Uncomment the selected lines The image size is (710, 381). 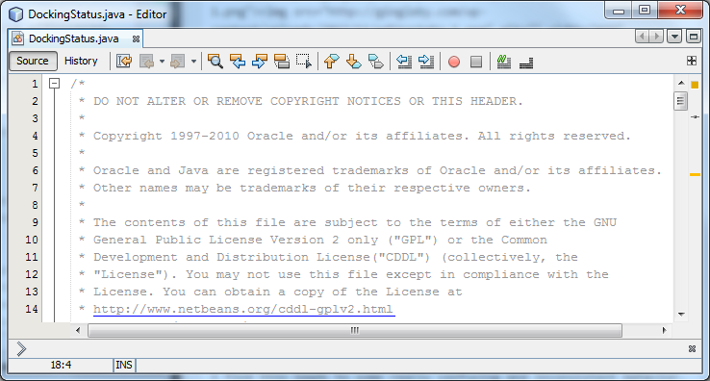(x=526, y=63)
